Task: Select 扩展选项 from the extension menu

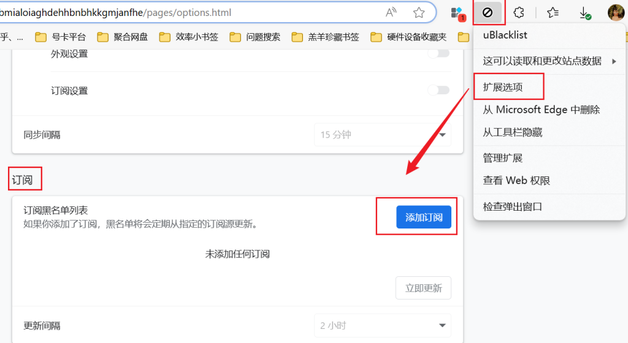Action: [549, 87]
